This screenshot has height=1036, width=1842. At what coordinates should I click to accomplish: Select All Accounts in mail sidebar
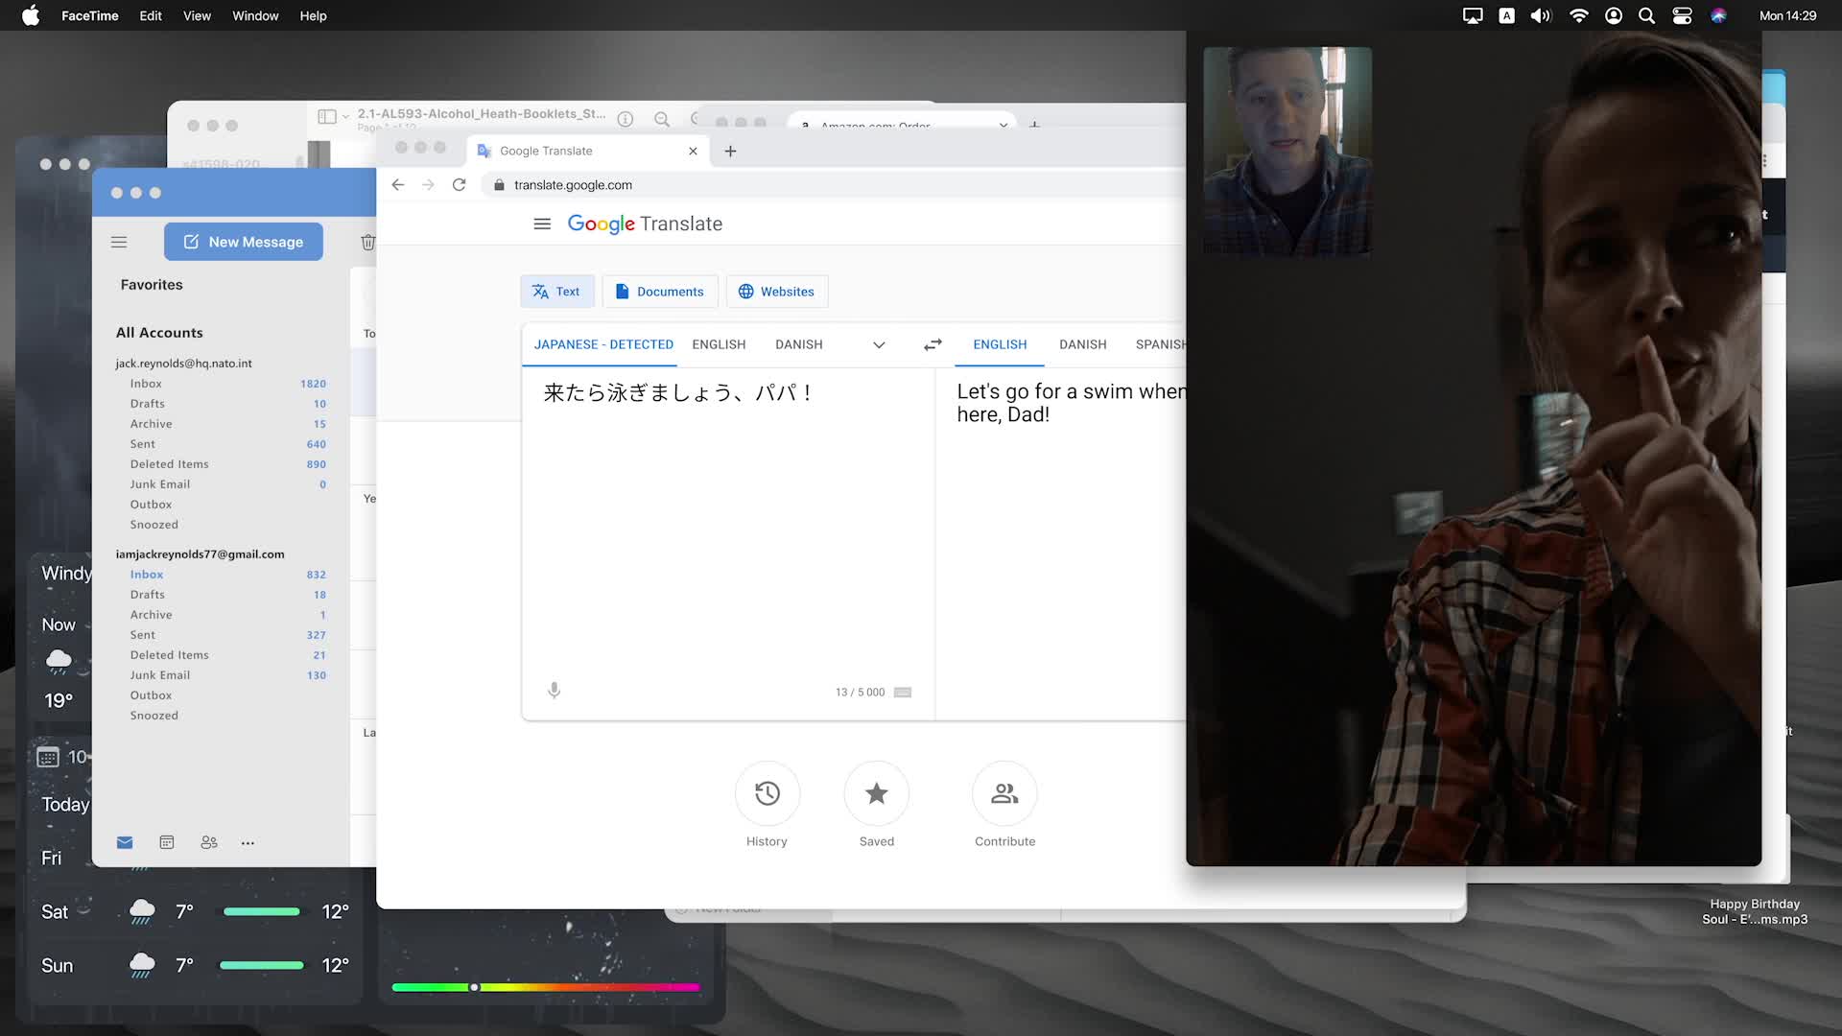pos(159,333)
